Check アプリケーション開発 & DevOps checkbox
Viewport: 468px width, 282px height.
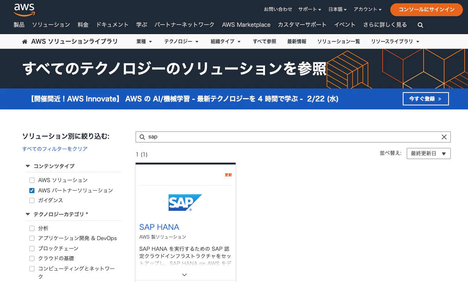pyautogui.click(x=32, y=238)
